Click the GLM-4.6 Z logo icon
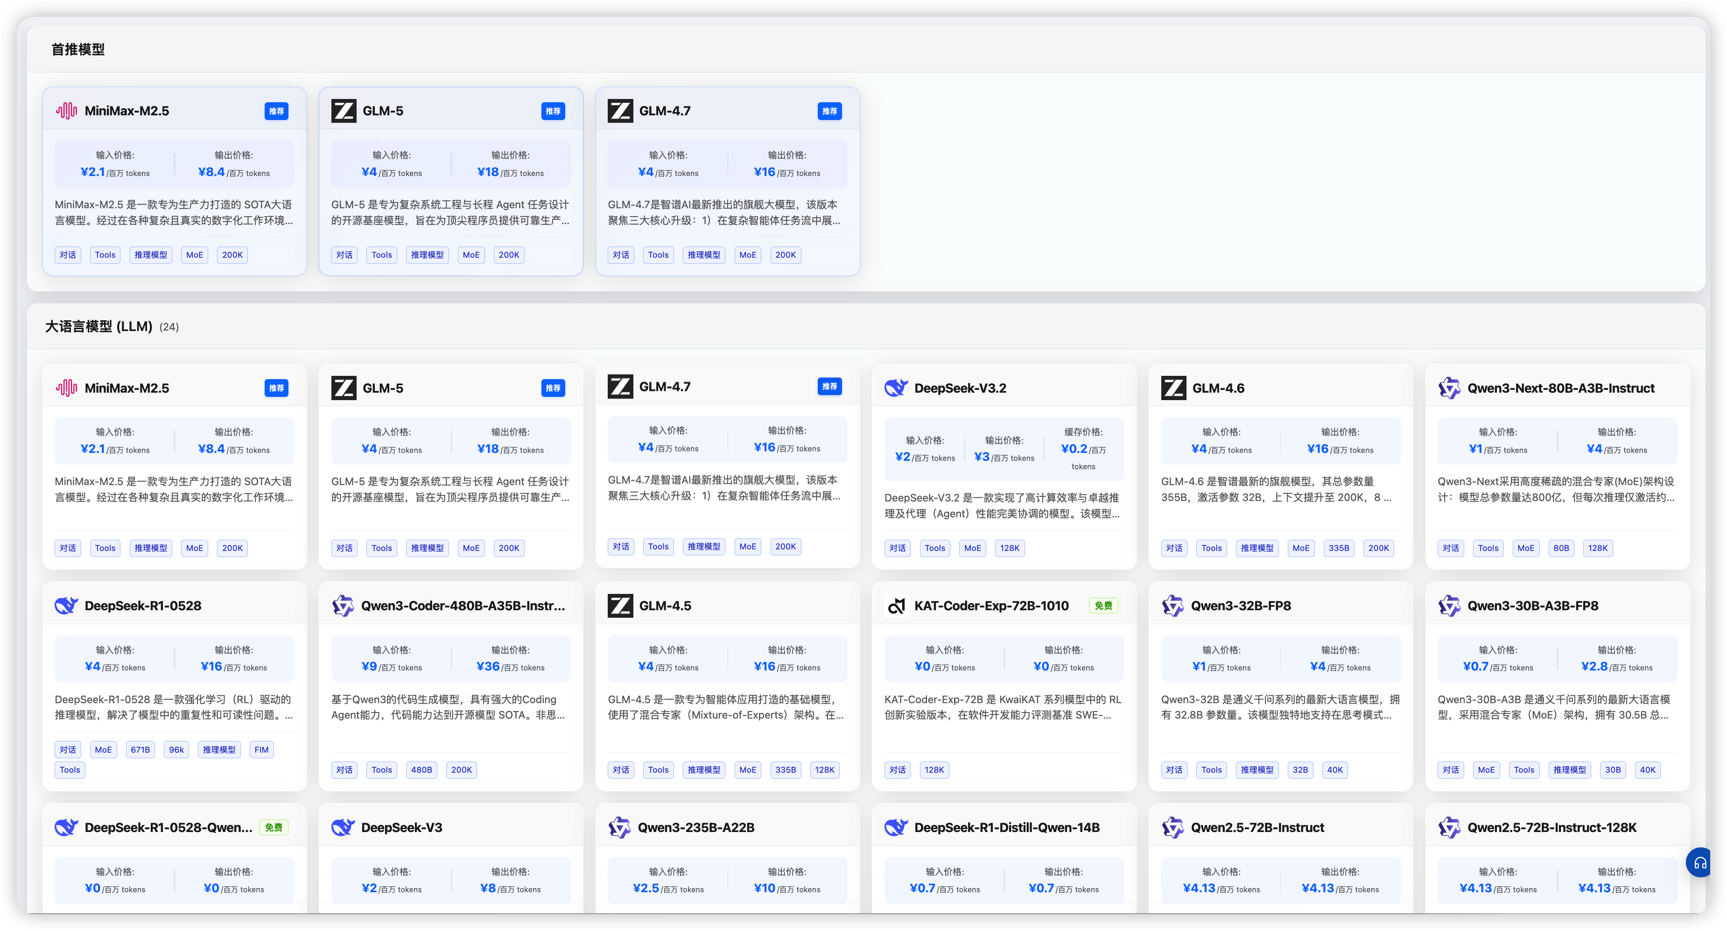This screenshot has width=1727, height=931. [1173, 388]
